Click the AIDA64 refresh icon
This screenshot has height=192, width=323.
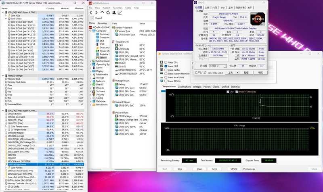coord(108,13)
